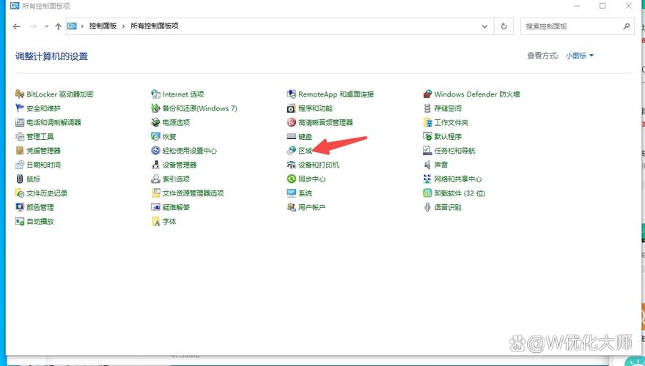The image size is (645, 366).
Task: Open 卸载软件 (32 位) icon
Action: 427,193
